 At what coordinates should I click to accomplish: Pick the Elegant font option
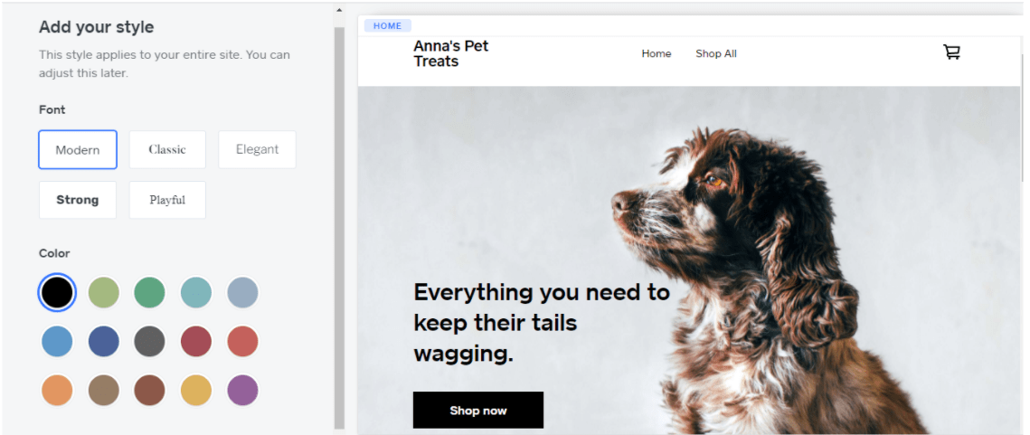click(x=257, y=150)
